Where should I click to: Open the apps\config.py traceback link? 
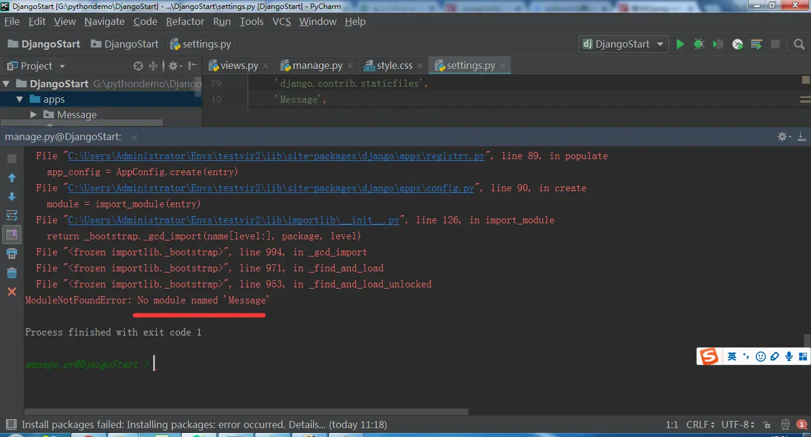coord(271,188)
